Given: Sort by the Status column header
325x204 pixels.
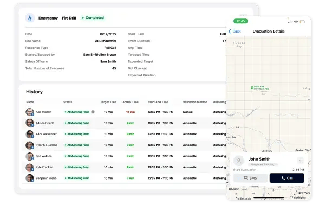Looking at the screenshot, I should [x=68, y=102].
